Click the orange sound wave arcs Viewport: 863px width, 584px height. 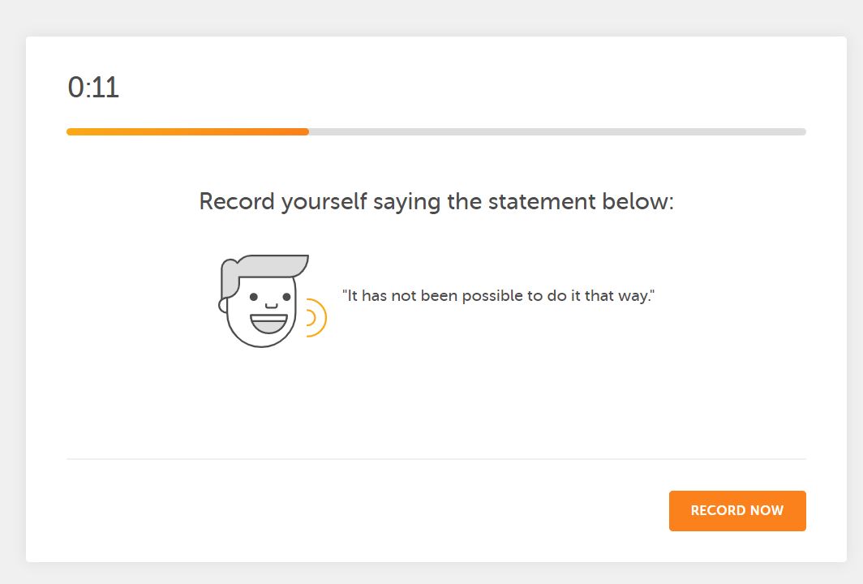click(315, 318)
